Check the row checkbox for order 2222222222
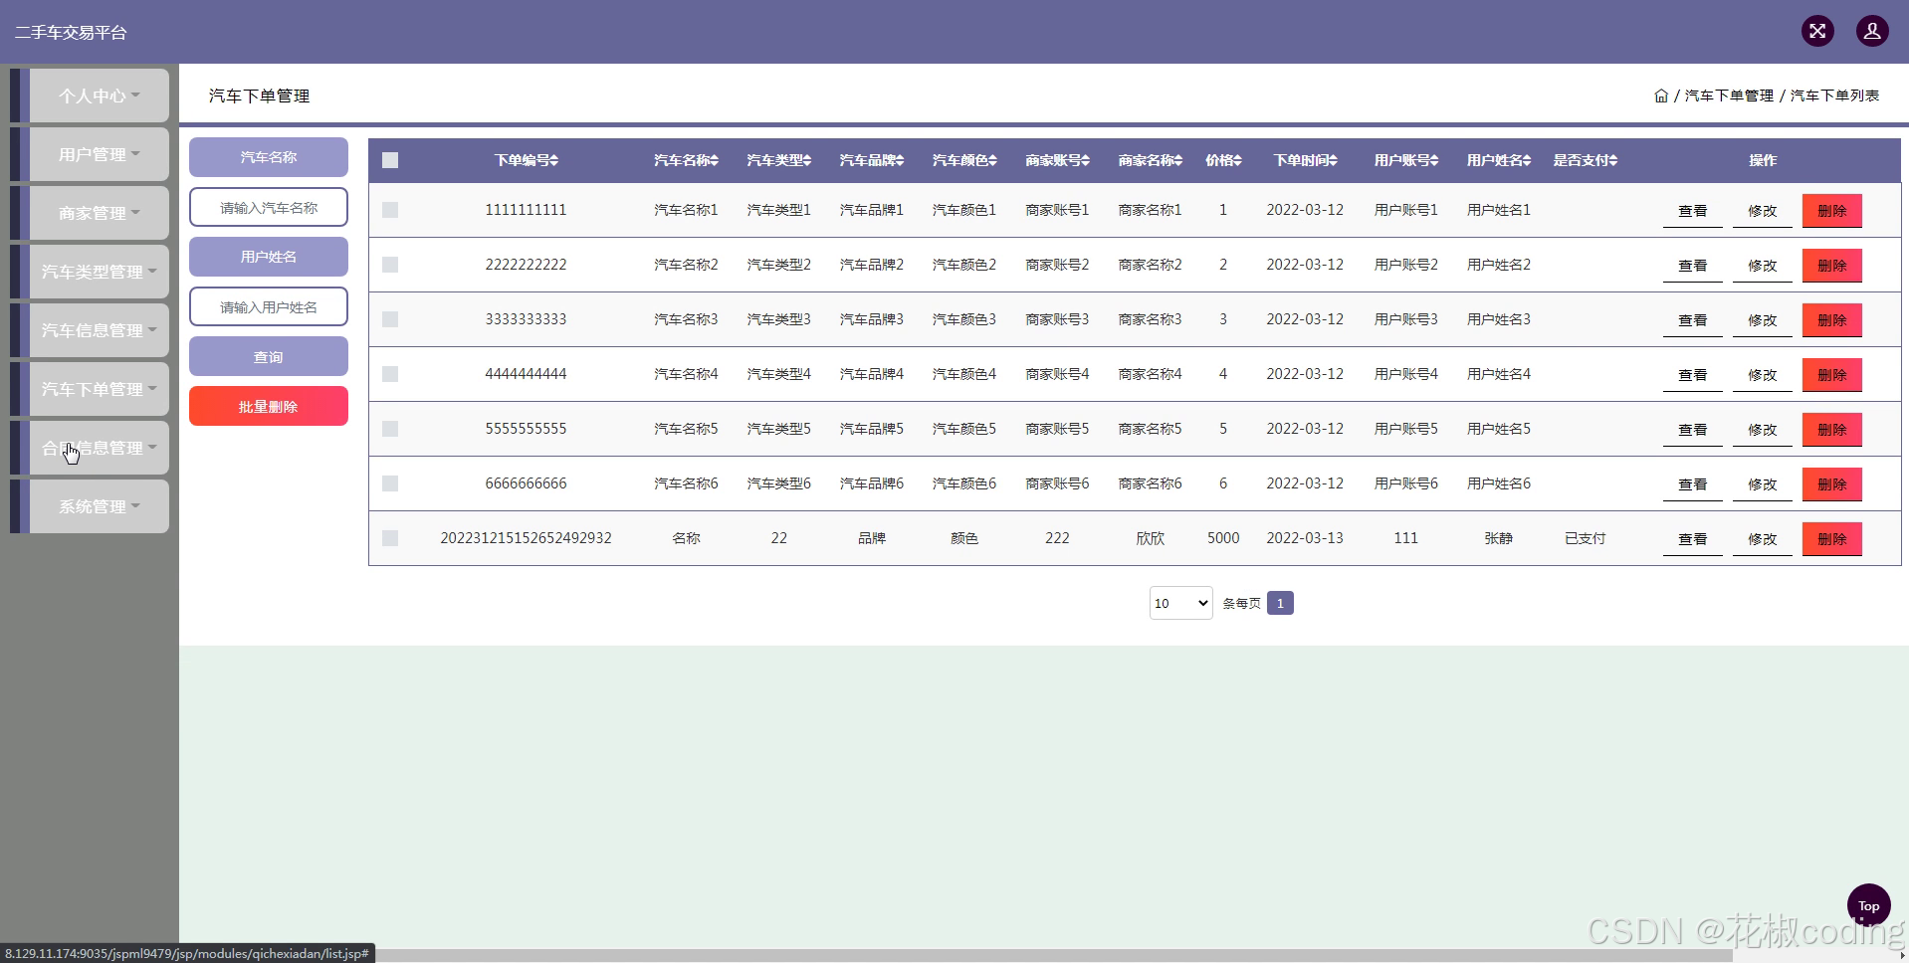Screen dimensions: 1909x963 [390, 265]
